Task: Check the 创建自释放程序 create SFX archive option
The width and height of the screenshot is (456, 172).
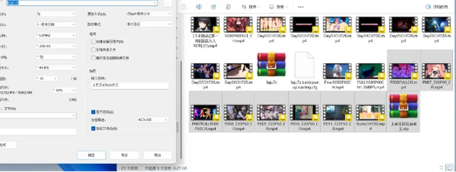Action: (x=94, y=42)
